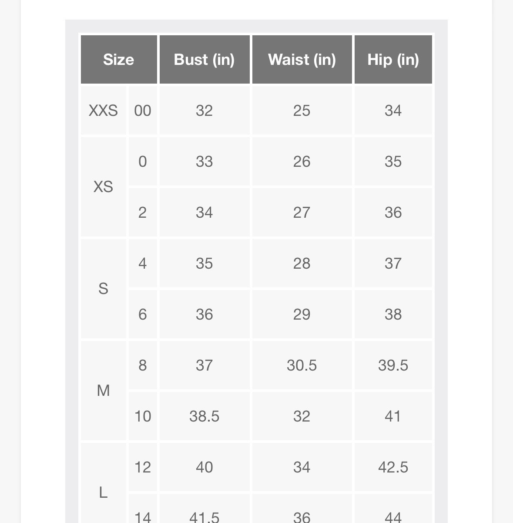
Task: Click the Size column header
Action: 119,59
